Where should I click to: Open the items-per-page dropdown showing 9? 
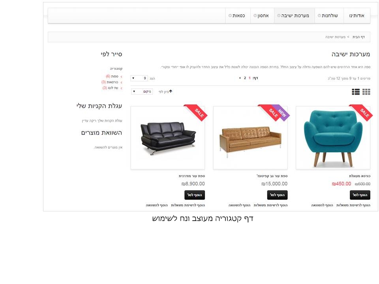(x=139, y=78)
